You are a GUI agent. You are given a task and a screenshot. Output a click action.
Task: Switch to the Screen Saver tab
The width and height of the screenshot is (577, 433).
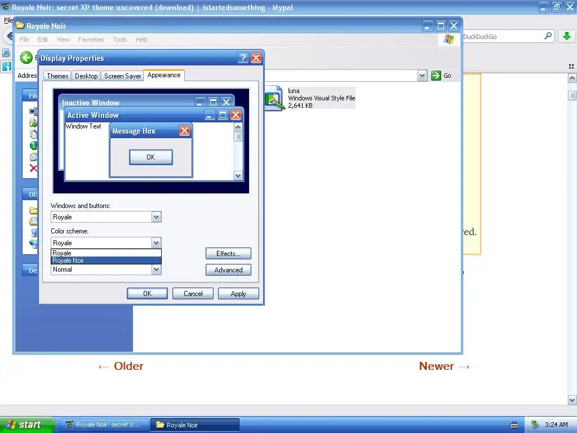pyautogui.click(x=122, y=76)
